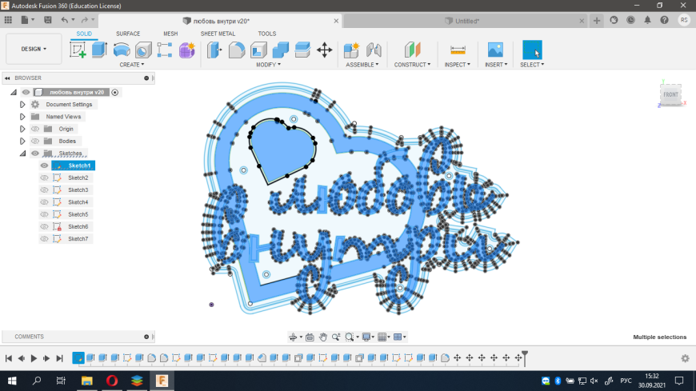Select the Extrude tool
Image resolution: width=696 pixels, height=391 pixels.
99,50
